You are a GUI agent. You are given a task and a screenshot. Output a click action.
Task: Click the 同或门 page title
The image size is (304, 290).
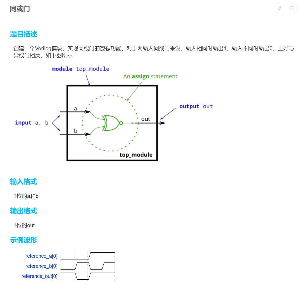(20, 9)
